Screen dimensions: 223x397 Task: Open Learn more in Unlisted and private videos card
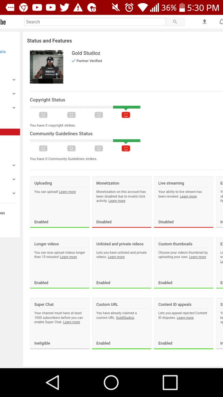(116, 257)
